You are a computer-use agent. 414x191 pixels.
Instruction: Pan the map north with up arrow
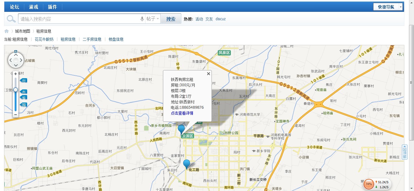tap(16, 55)
